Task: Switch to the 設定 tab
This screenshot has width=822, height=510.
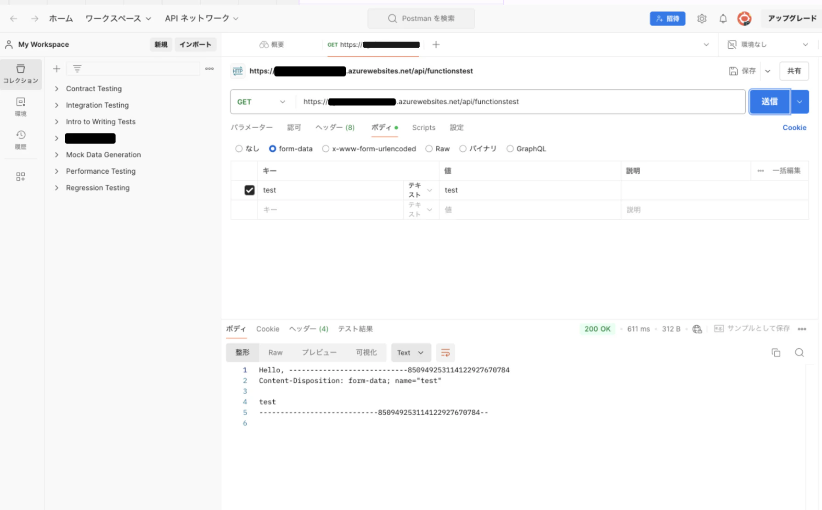Action: [456, 127]
